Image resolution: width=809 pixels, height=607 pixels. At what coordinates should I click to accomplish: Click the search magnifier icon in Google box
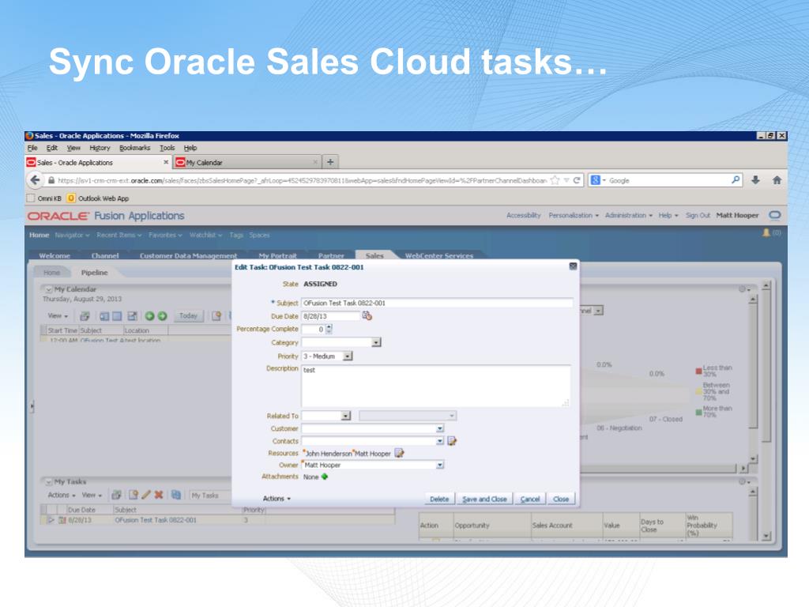pyautogui.click(x=736, y=180)
